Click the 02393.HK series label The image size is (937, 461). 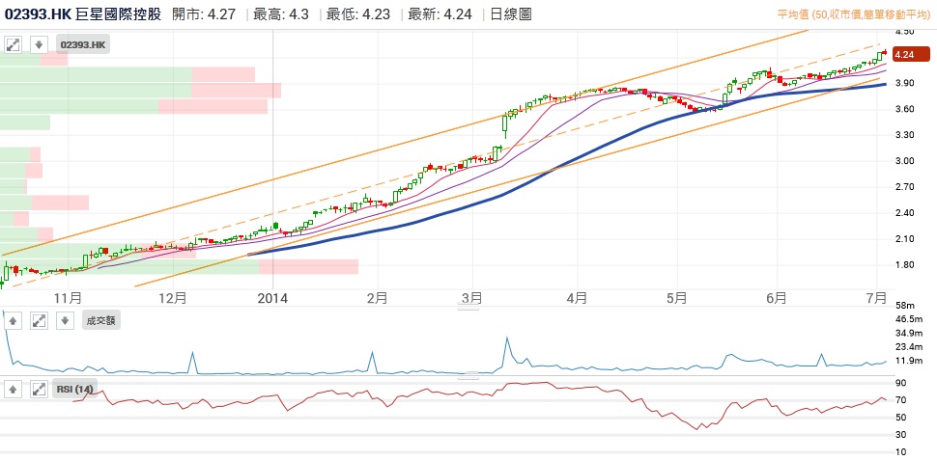(84, 44)
